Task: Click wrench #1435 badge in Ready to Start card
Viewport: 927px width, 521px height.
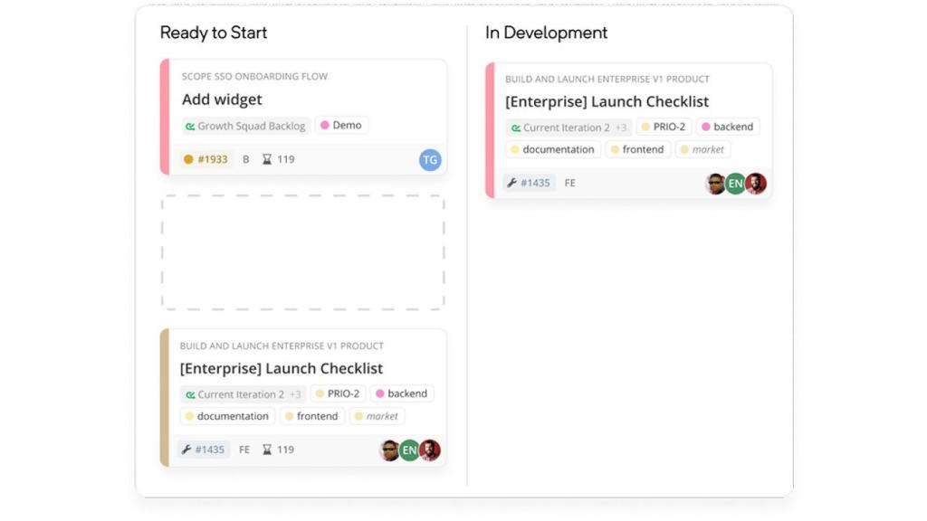Action: [204, 450]
